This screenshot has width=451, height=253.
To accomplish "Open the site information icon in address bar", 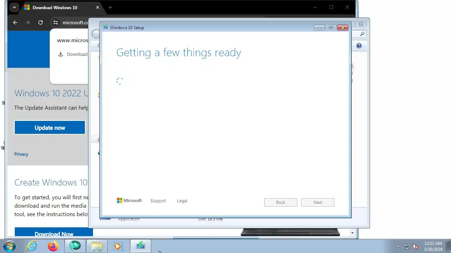I will 56,22.
